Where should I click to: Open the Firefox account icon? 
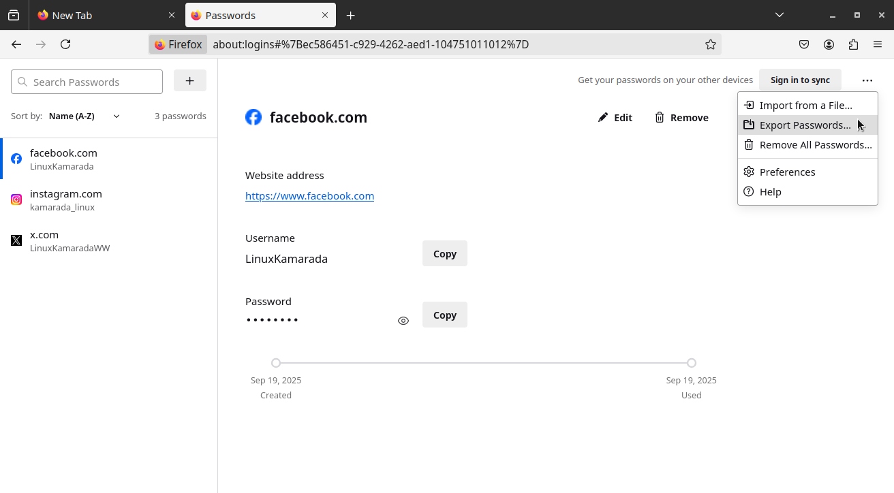tap(829, 44)
